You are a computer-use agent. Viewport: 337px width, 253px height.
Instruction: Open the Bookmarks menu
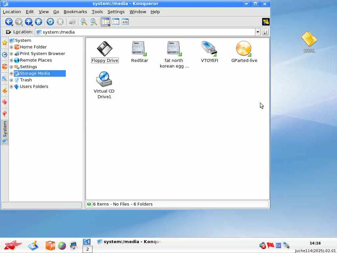pyautogui.click(x=75, y=12)
